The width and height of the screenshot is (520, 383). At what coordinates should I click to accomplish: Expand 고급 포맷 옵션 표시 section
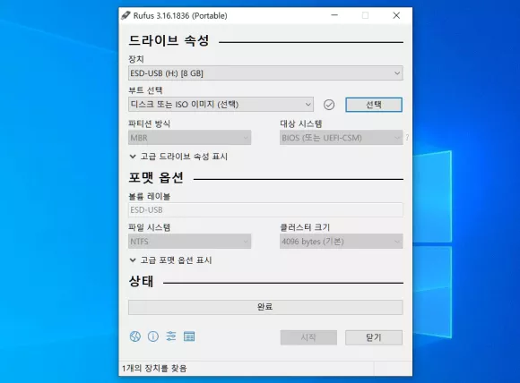point(170,260)
